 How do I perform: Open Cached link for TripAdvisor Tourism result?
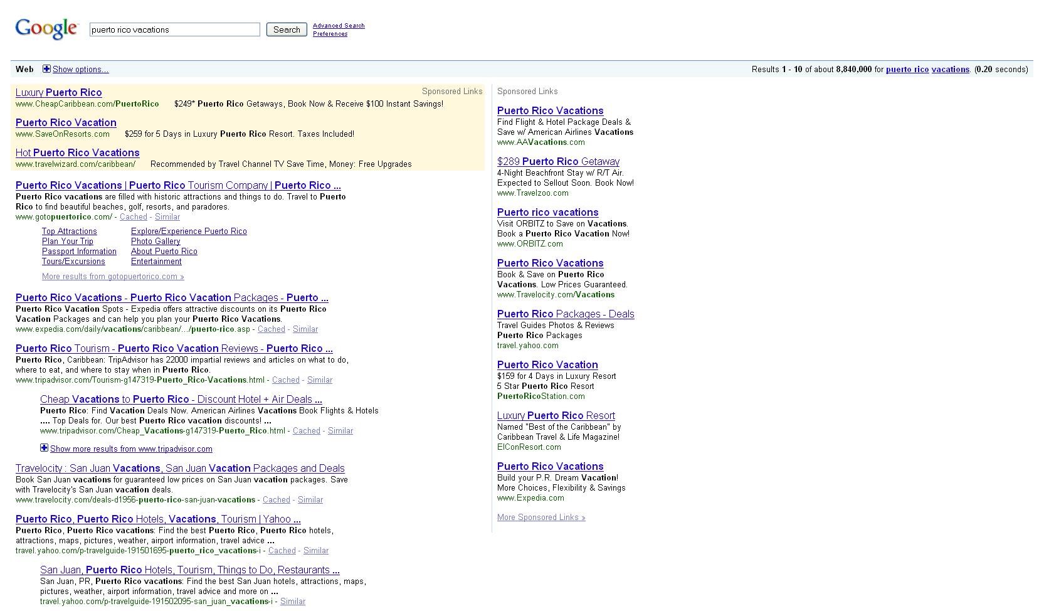[x=286, y=380]
